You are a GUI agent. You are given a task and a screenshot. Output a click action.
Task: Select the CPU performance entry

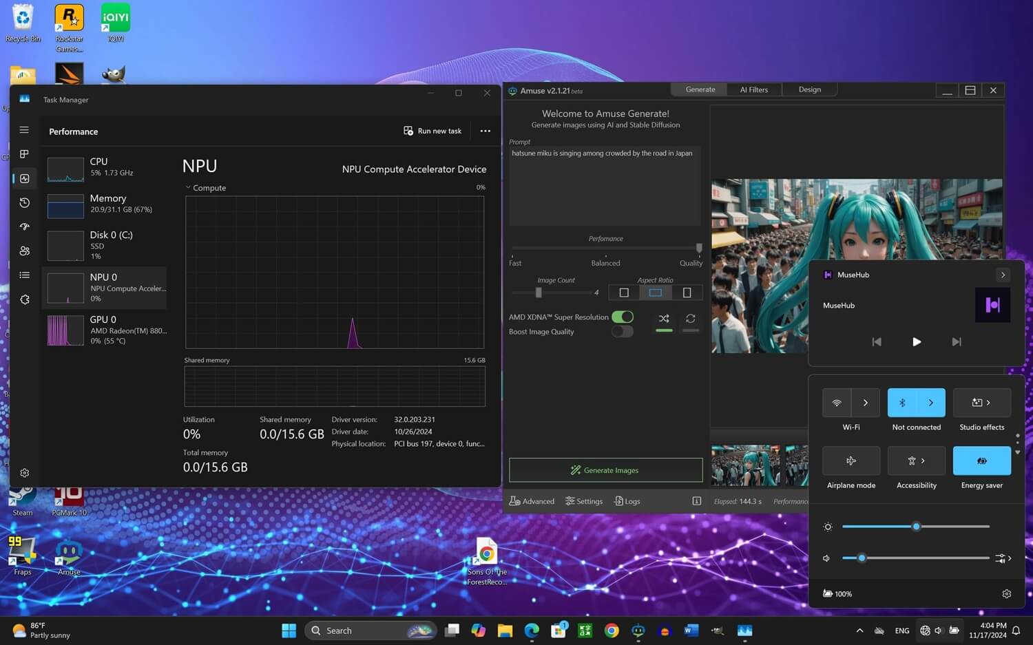(105, 168)
